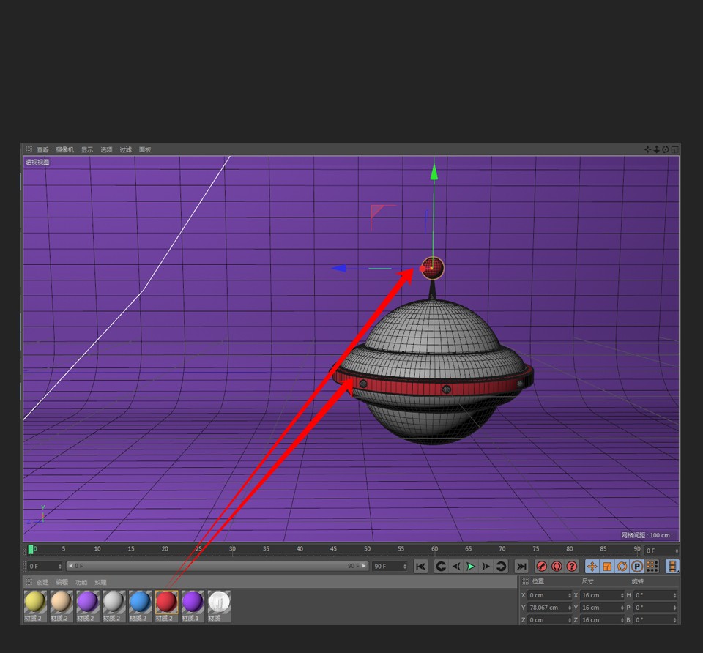Jump to the next keyframe
Image resolution: width=703 pixels, height=653 pixels.
pos(501,567)
